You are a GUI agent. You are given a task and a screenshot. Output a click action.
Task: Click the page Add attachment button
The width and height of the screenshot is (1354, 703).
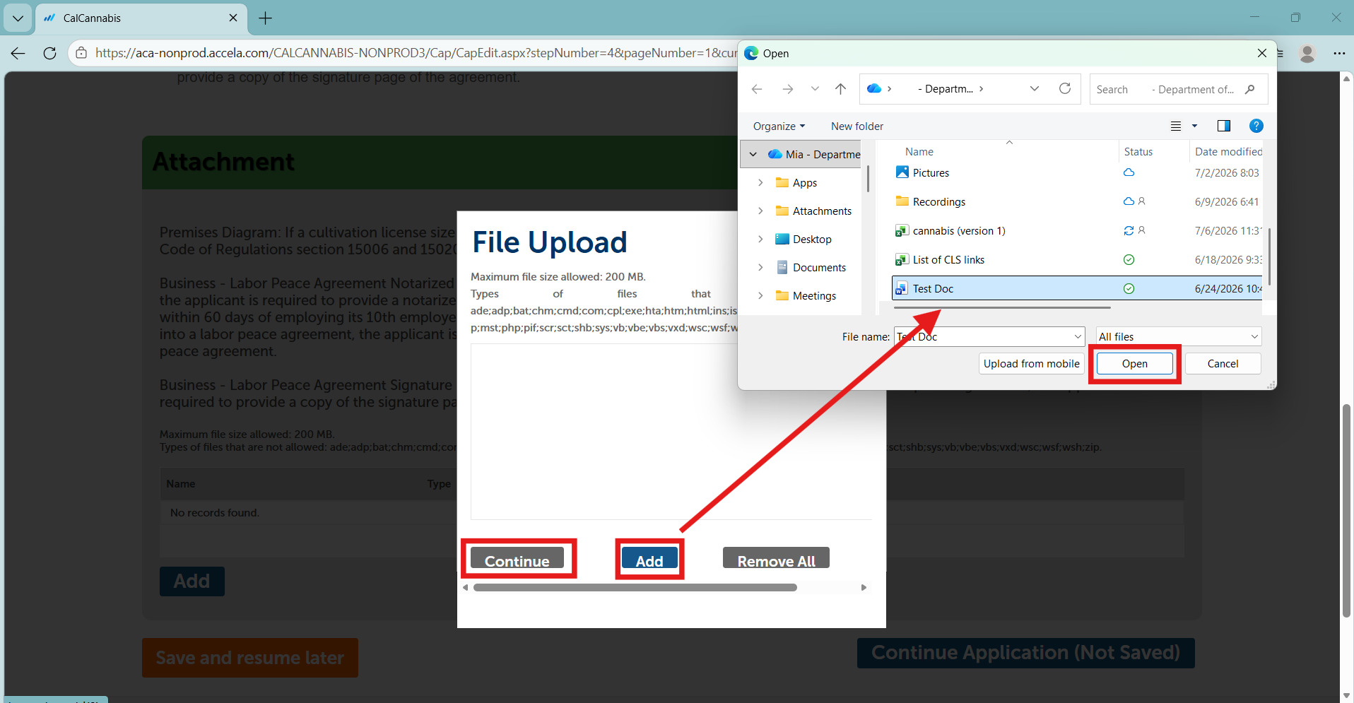tap(192, 581)
